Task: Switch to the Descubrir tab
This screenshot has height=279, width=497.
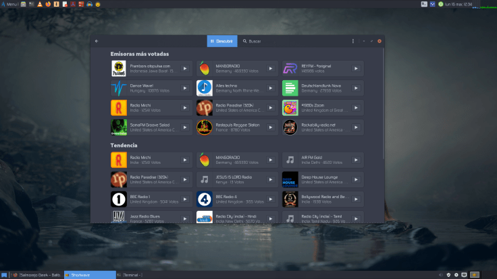Action: point(222,41)
